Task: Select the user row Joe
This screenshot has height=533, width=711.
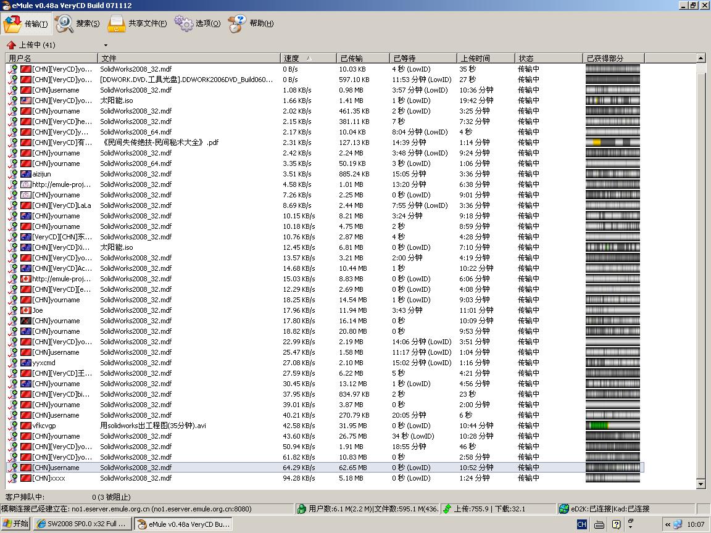Action: (x=325, y=310)
